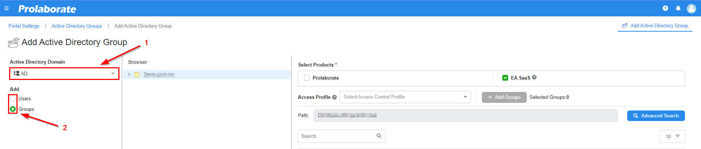Click the Selected Groups:0 text

[x=549, y=97]
